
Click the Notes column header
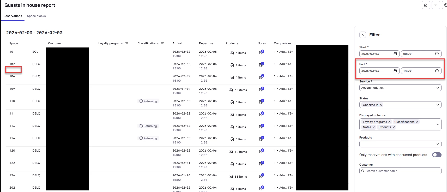(x=262, y=43)
